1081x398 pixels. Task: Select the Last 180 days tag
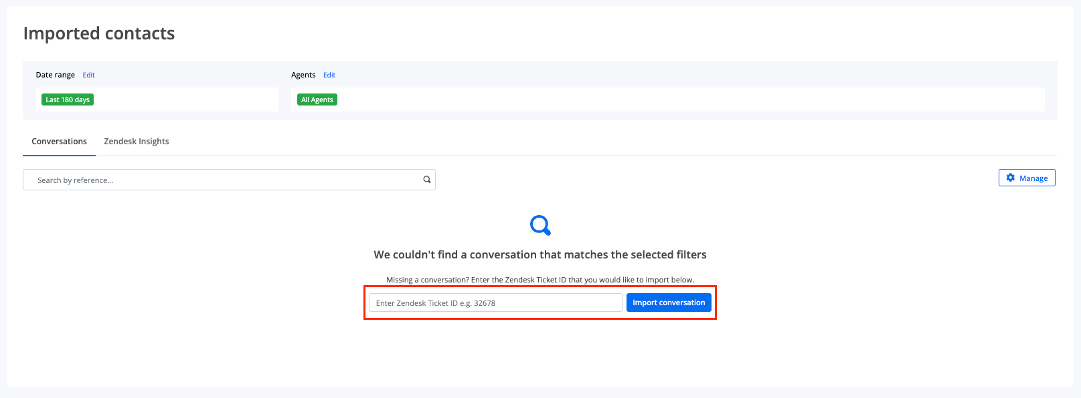click(x=68, y=99)
